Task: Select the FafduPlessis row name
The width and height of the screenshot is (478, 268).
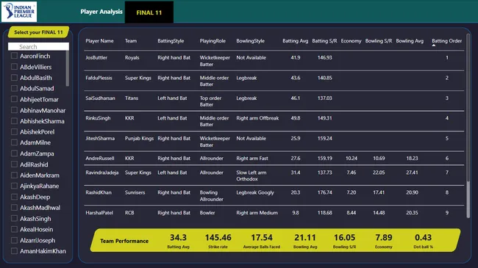Action: click(99, 78)
